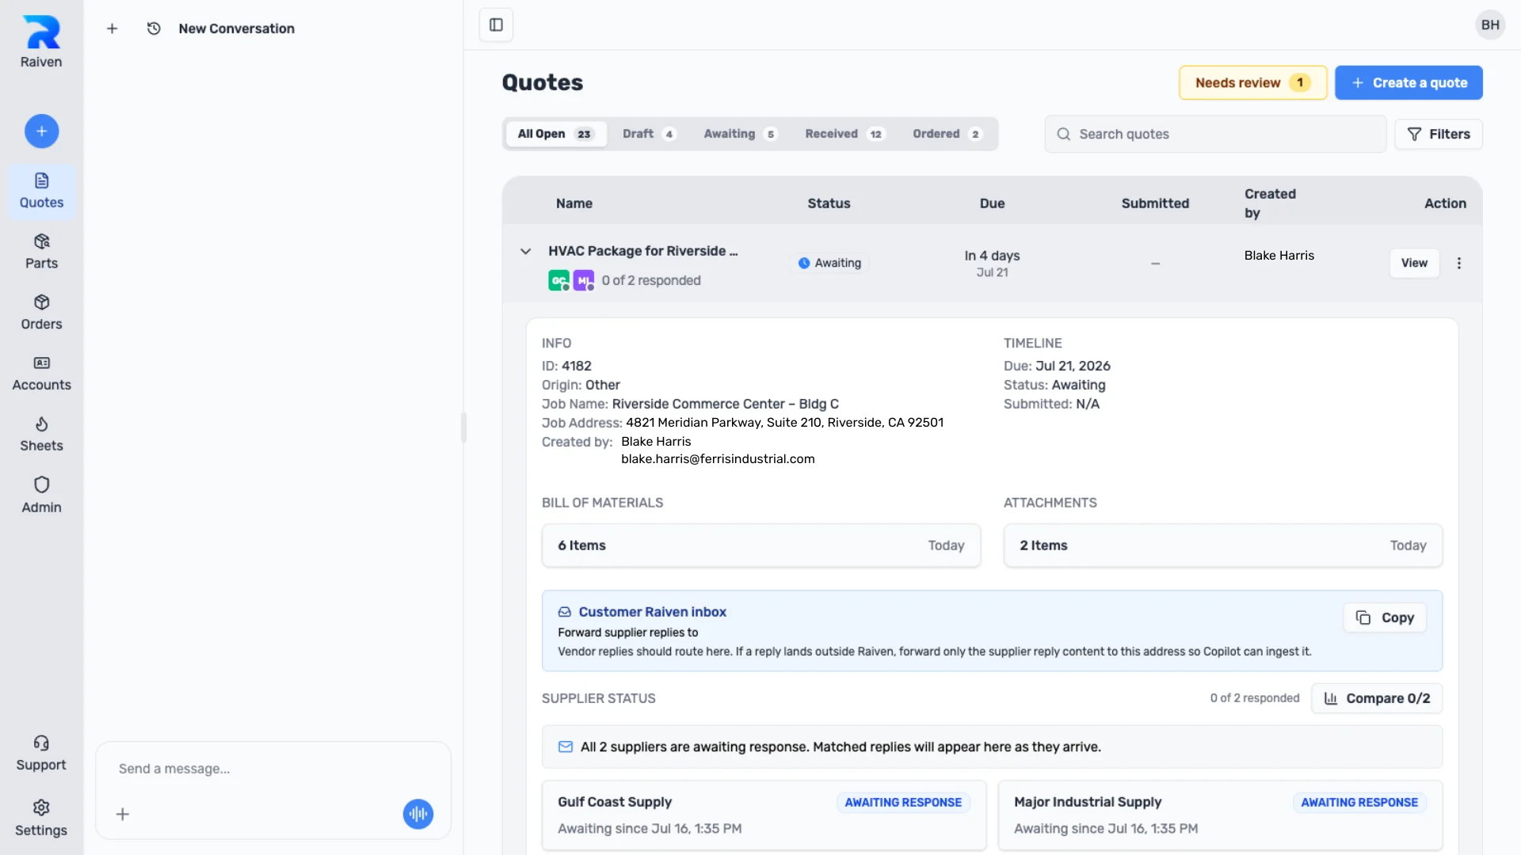Open conversation history clock icon
The width and height of the screenshot is (1521, 855).
click(154, 28)
